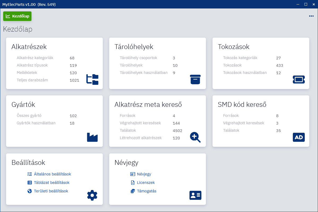Viewport: 318px width, 212px height.
Task: Click the Beállítások card title
Action: (x=28, y=162)
